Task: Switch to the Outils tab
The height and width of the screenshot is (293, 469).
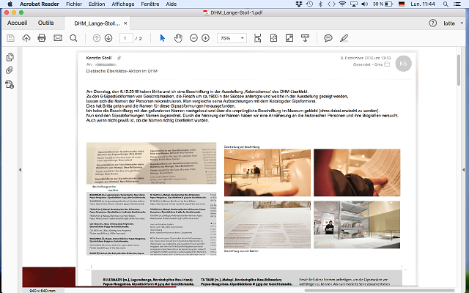Action: point(45,23)
